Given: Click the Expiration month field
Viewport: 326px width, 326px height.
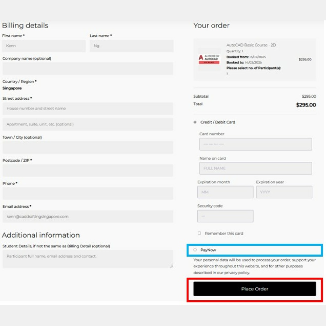Looking at the screenshot, I should 225,192.
